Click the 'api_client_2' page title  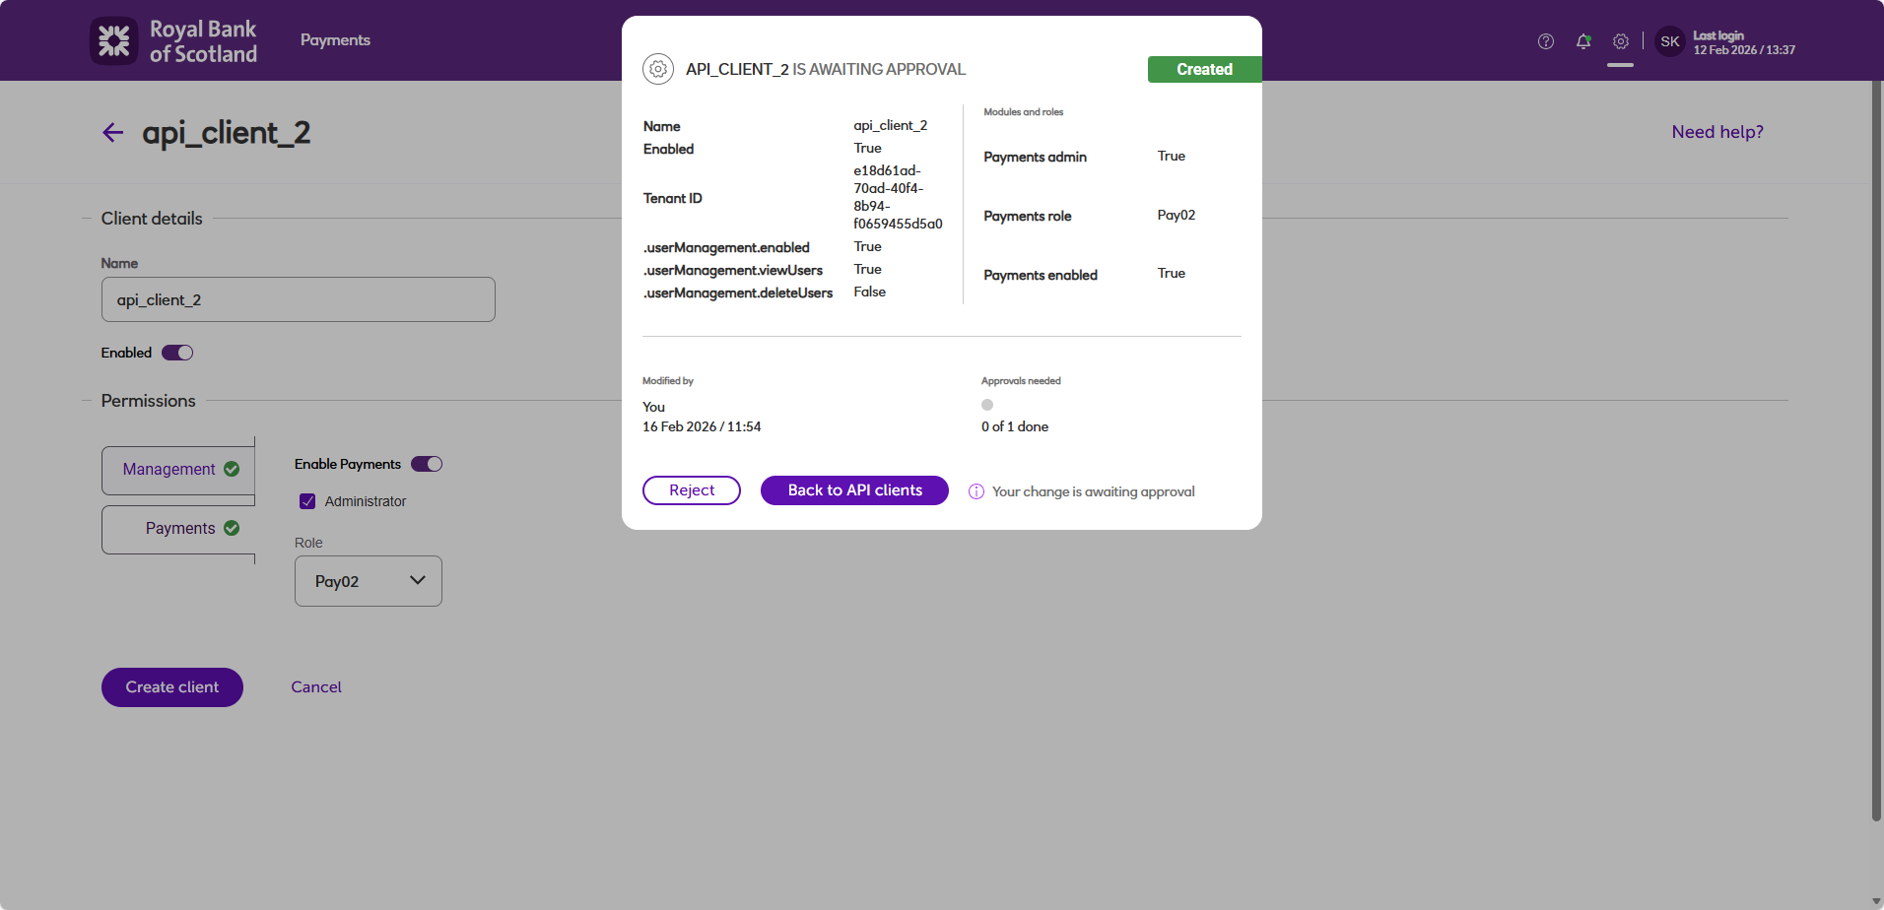(227, 133)
